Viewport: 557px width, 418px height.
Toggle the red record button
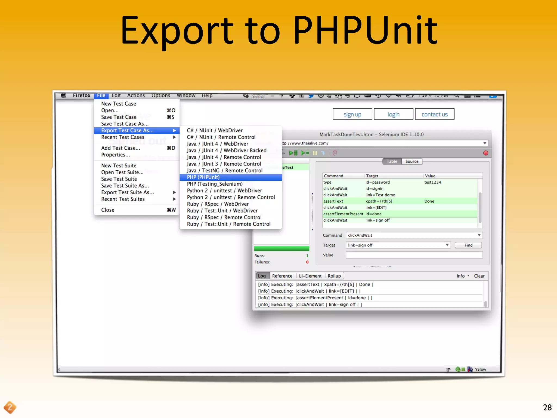click(485, 153)
